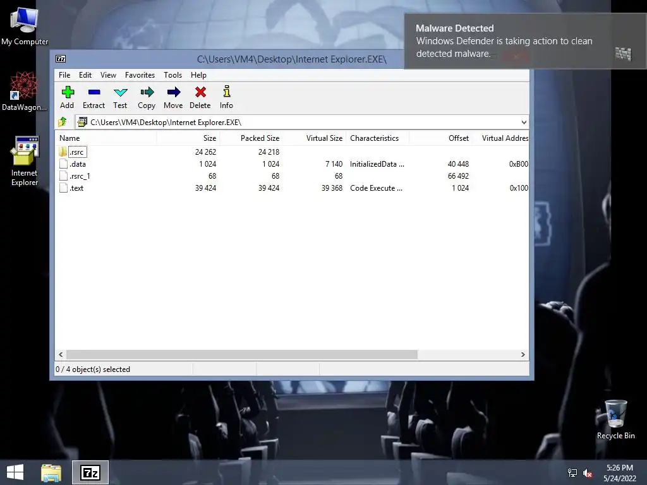Run the Test archive tool
Viewport: 647px width, 485px height.
pos(121,92)
